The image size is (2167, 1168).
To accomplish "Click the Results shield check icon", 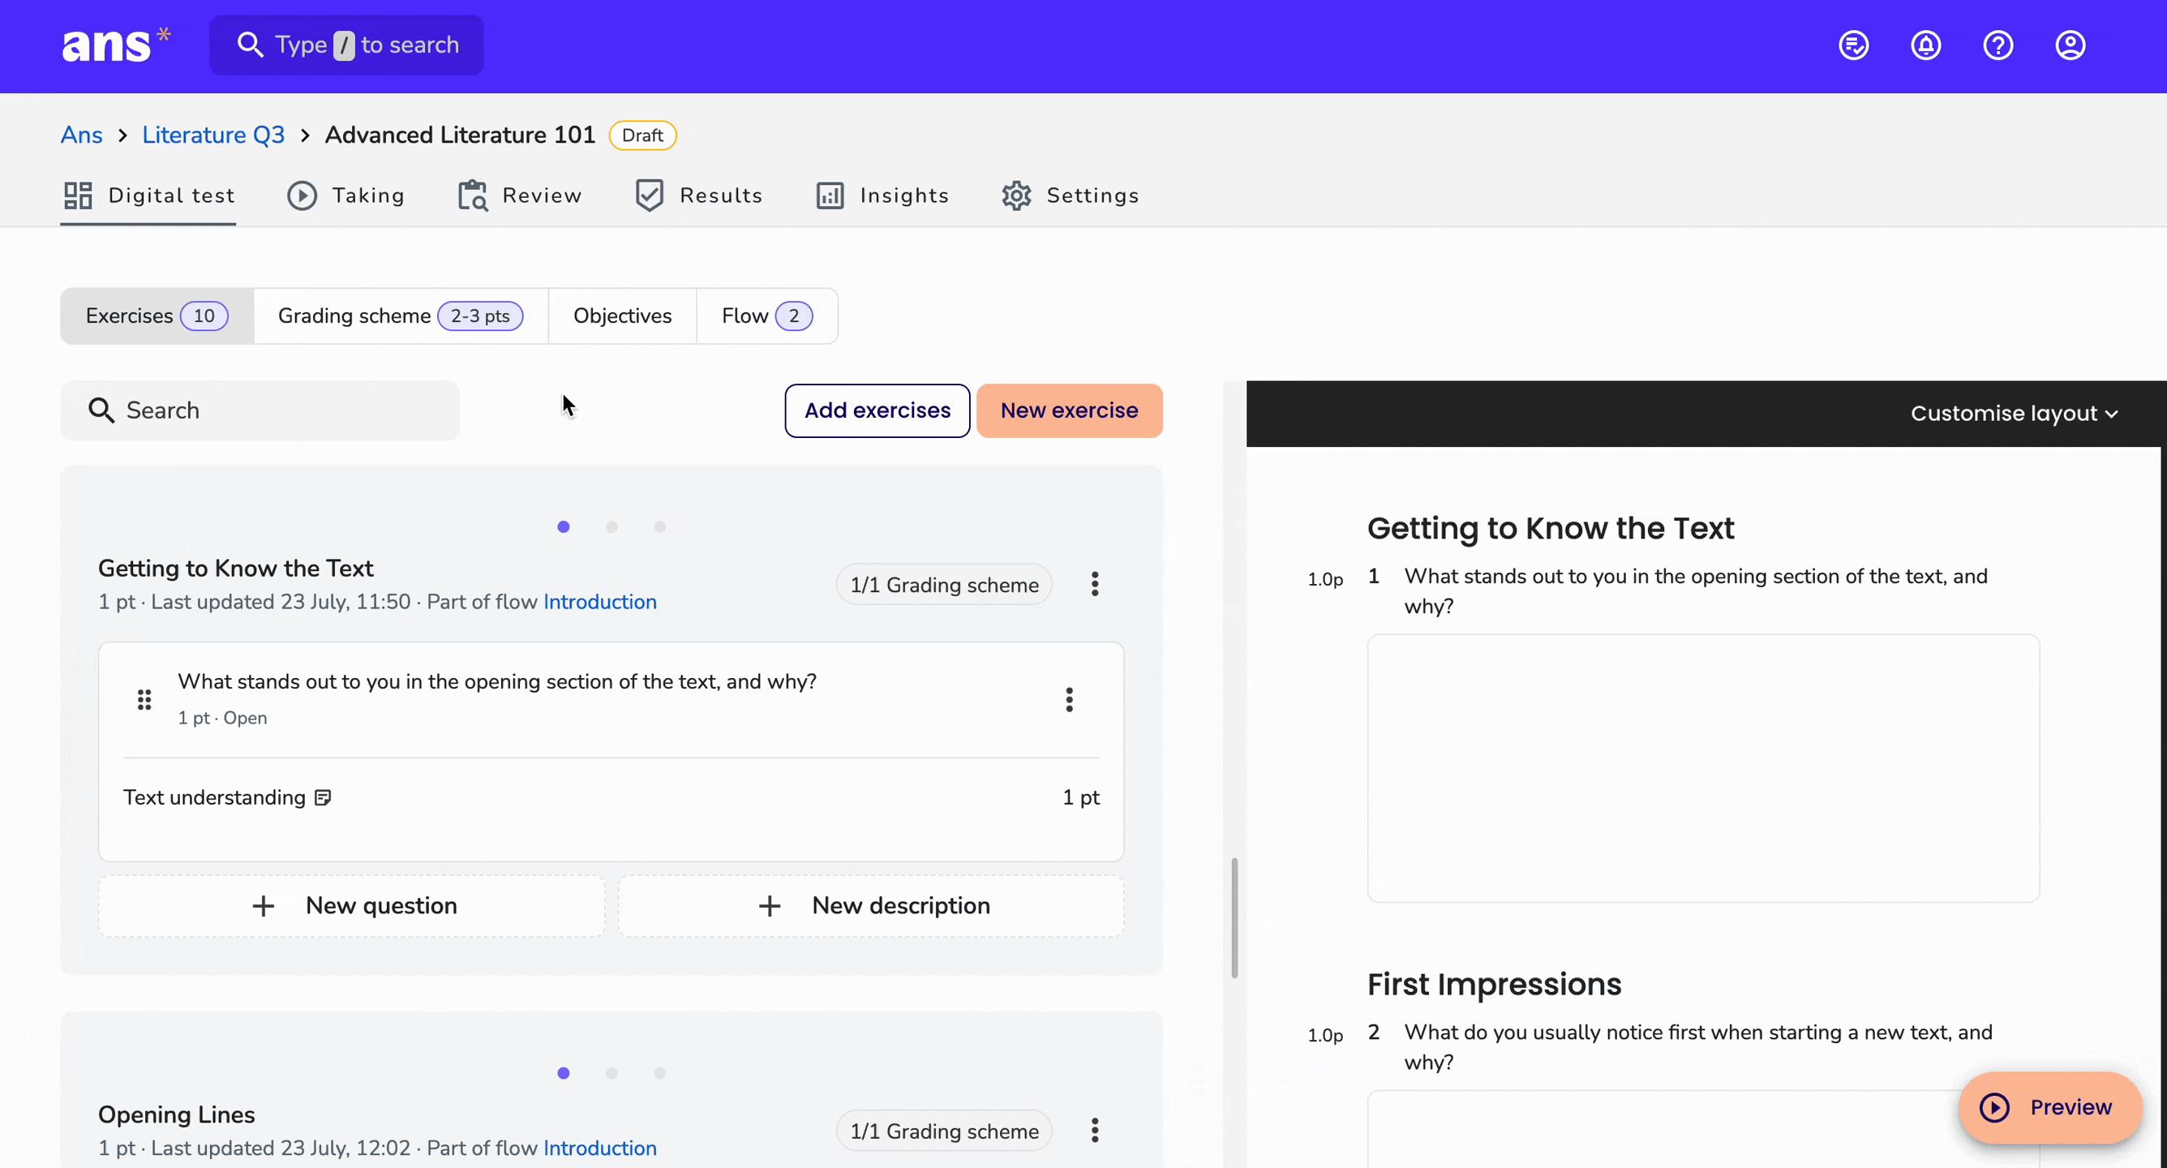I will click(650, 195).
